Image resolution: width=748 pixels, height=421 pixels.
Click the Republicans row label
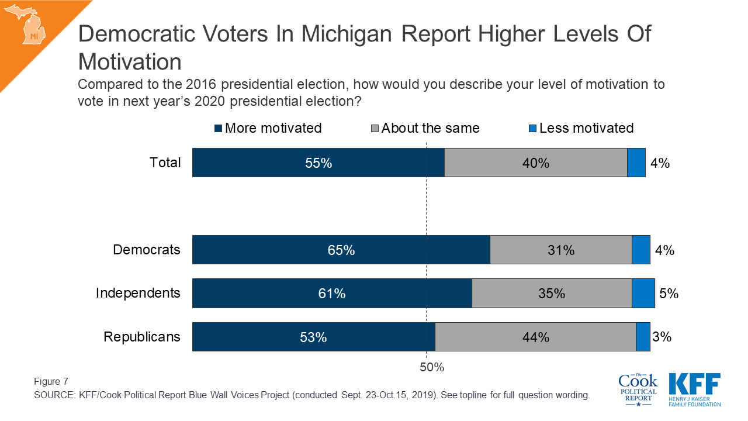pos(142,337)
